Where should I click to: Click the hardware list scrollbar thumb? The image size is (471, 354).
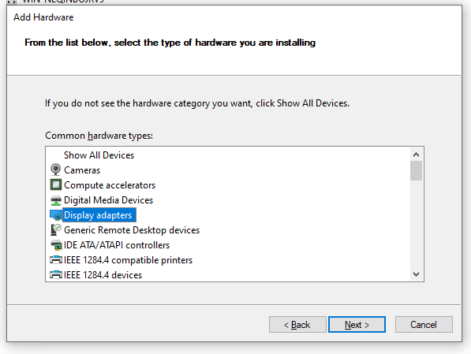pyautogui.click(x=416, y=171)
